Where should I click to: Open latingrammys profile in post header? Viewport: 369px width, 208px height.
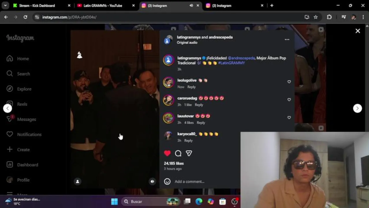[189, 37]
